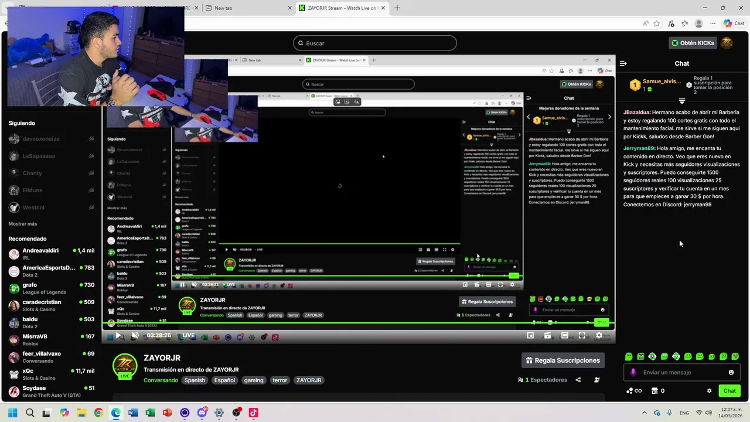The image size is (750, 422).
Task: Expand the top donors leaderboard chevron
Action: point(681,101)
